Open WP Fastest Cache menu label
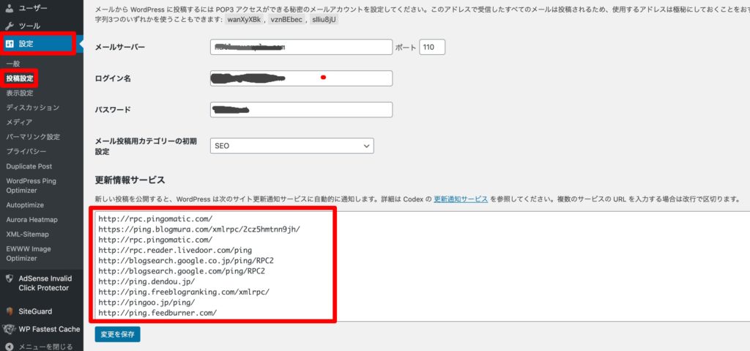750x351 pixels. (49, 330)
